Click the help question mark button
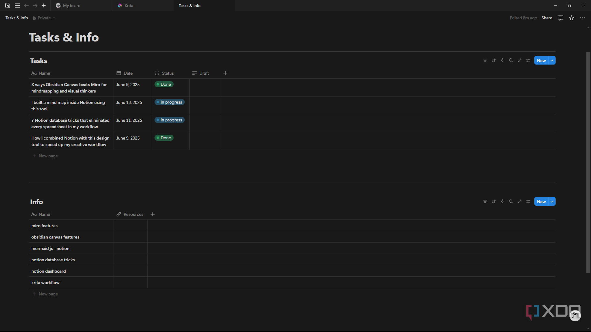The image size is (591, 332). click(575, 315)
